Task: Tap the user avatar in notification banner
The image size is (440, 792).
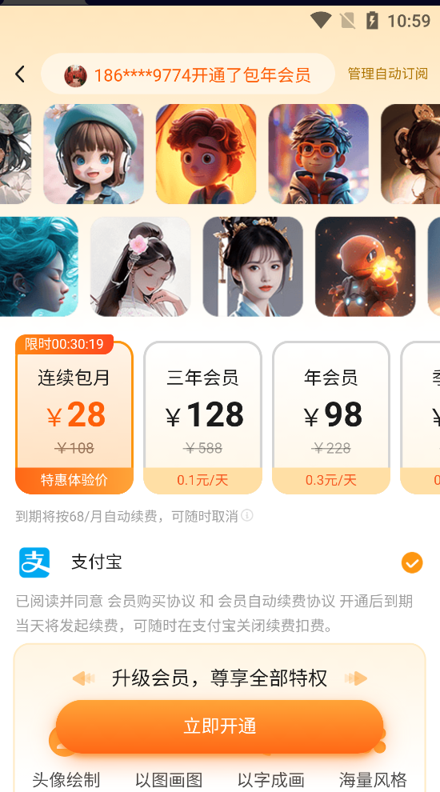Action: pyautogui.click(x=75, y=75)
